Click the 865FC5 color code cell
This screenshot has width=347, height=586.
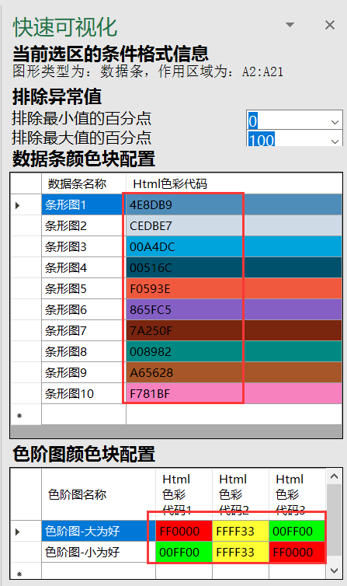point(234,309)
